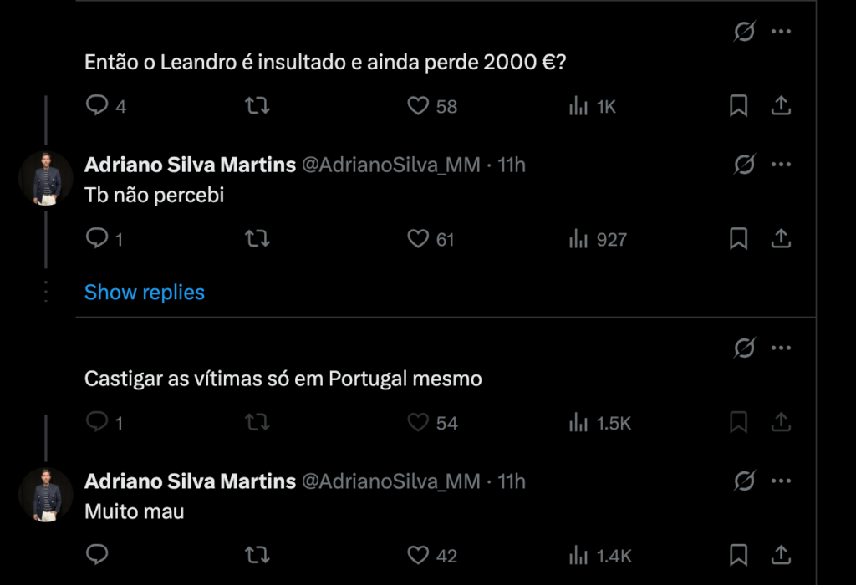
Task: Share the Leandro 2000 € post
Action: click(x=781, y=106)
